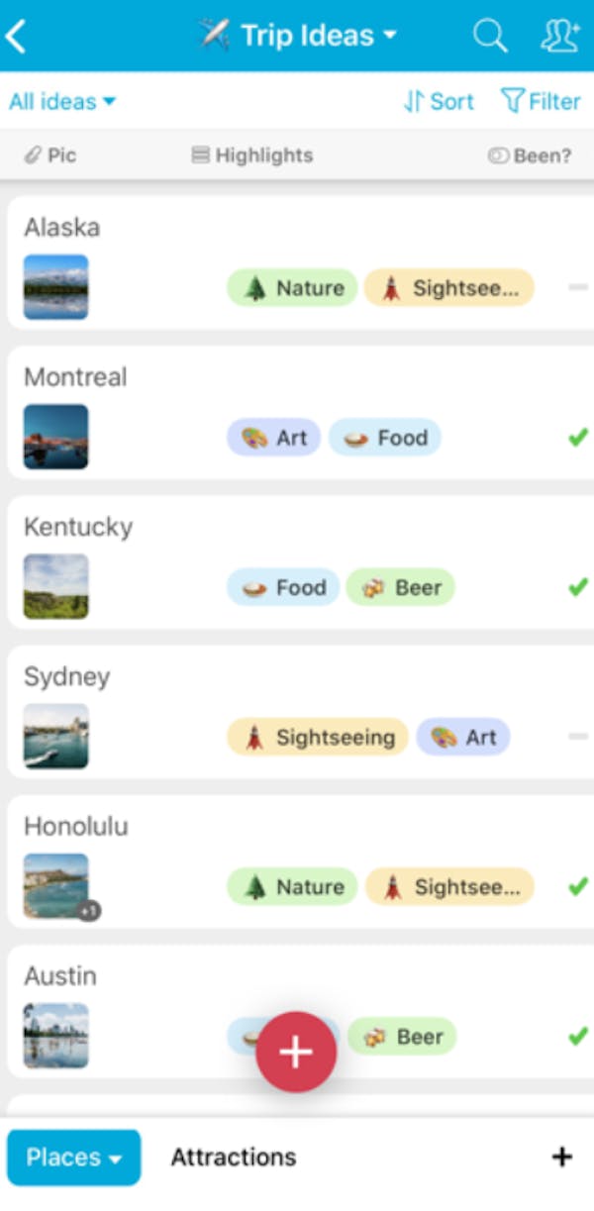This screenshot has height=1211, width=594.
Task: Click the eye icon beside Been? header
Action: (x=500, y=155)
